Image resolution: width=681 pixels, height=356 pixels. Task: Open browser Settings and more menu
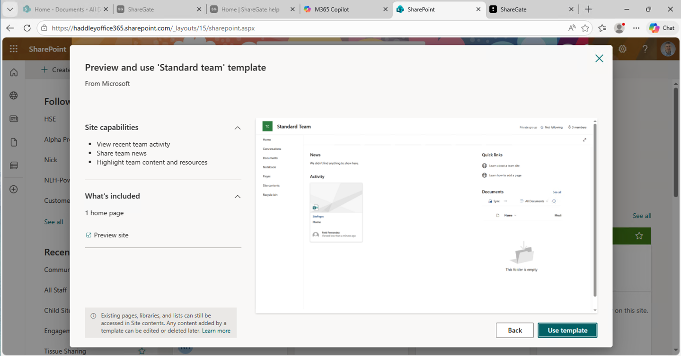pos(636,28)
